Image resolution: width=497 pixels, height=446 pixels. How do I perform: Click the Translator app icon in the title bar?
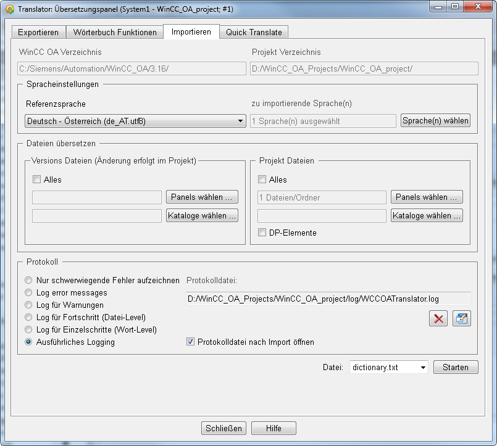click(x=10, y=9)
